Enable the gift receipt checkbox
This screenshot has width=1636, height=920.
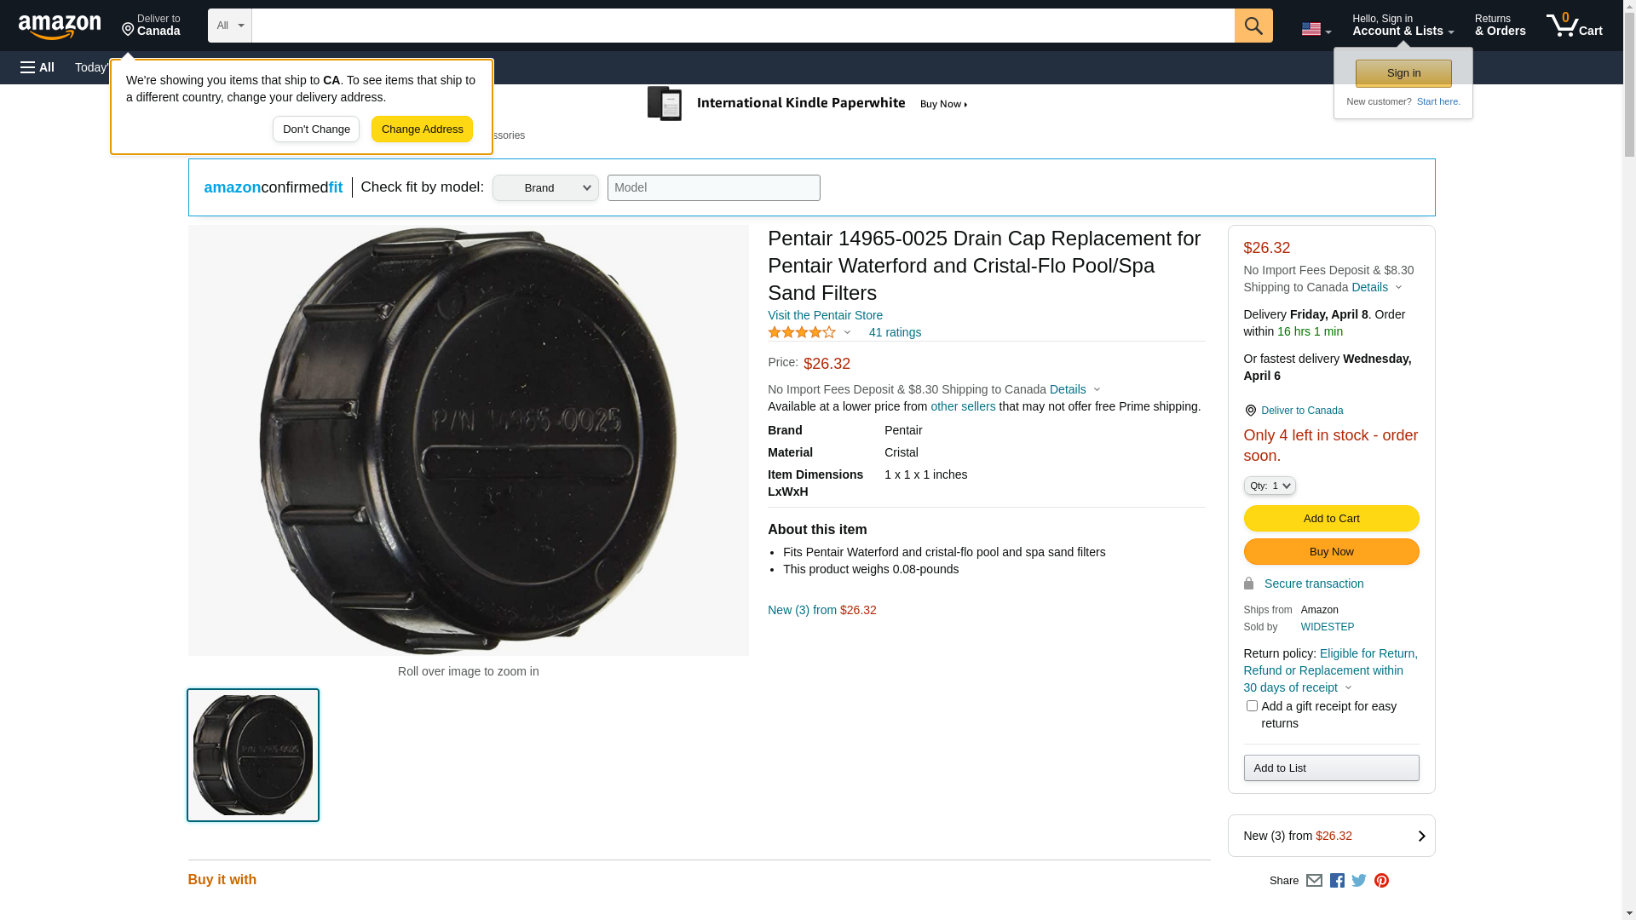pyautogui.click(x=1252, y=706)
